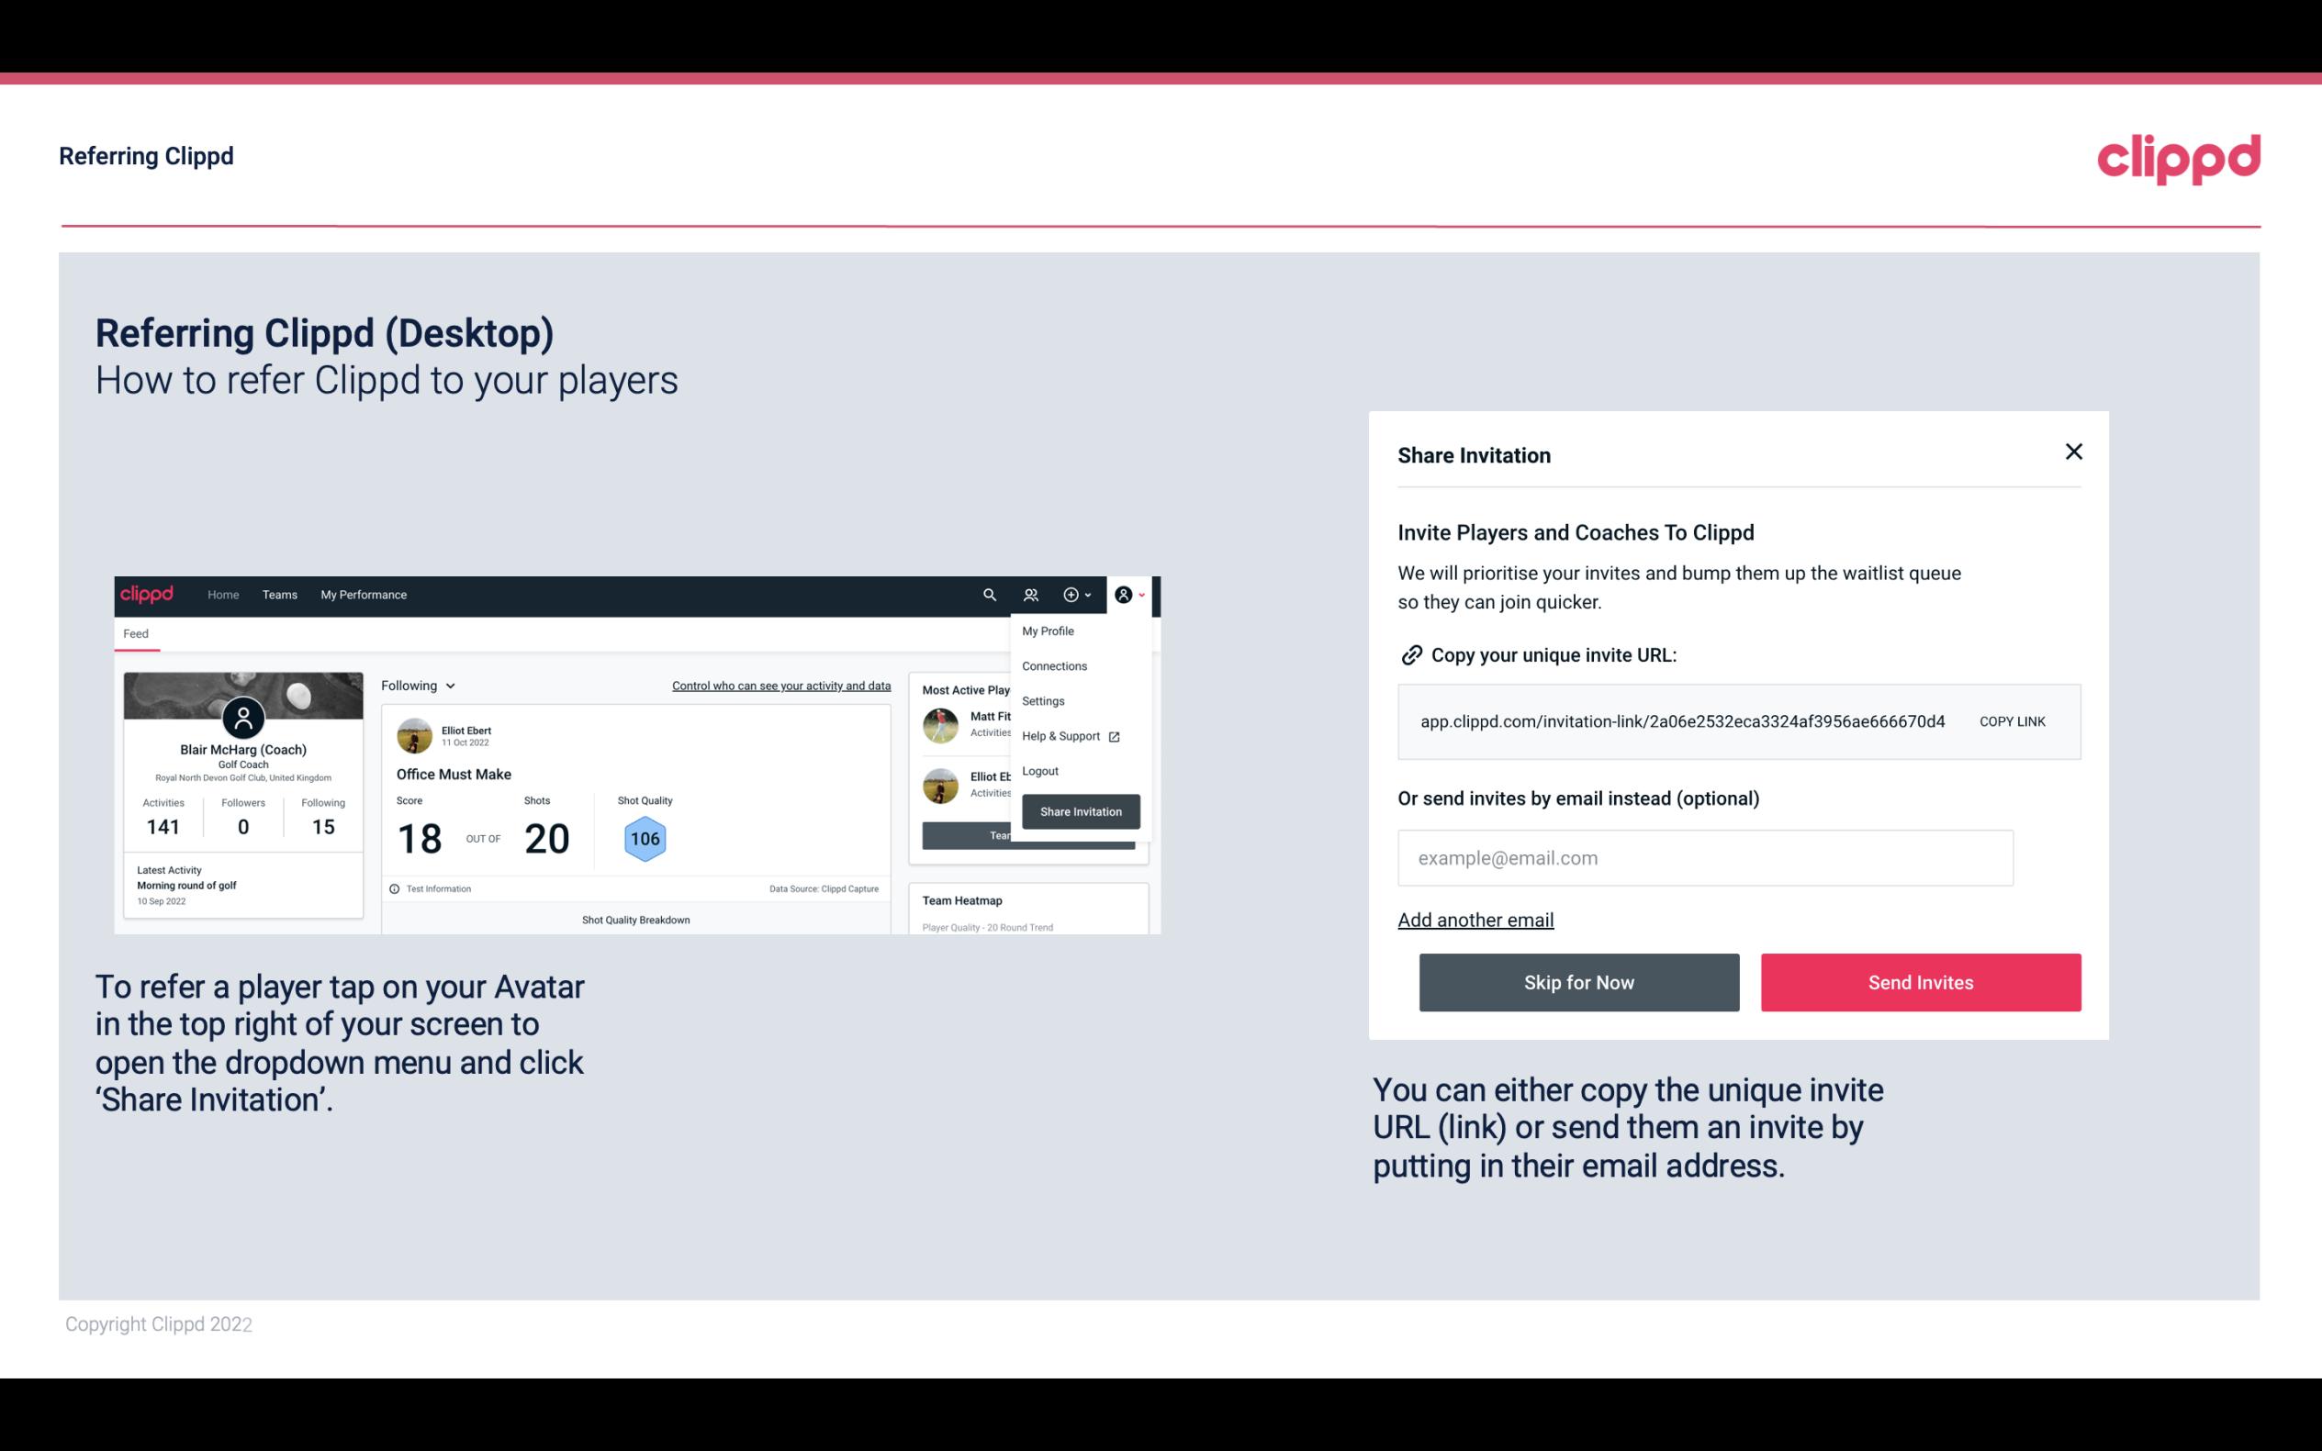This screenshot has height=1451, width=2322.
Task: Click 'COPY LINK' button next to invite URL
Action: point(2013,720)
